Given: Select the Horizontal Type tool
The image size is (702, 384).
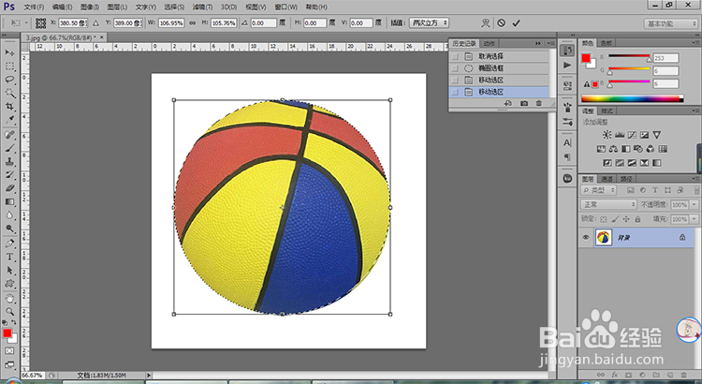Looking at the screenshot, I should point(9,258).
